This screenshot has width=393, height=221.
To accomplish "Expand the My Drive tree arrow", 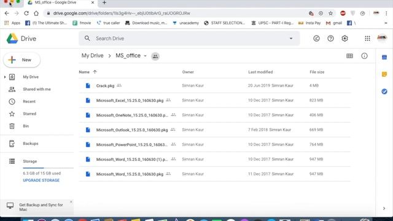I will click(5, 77).
